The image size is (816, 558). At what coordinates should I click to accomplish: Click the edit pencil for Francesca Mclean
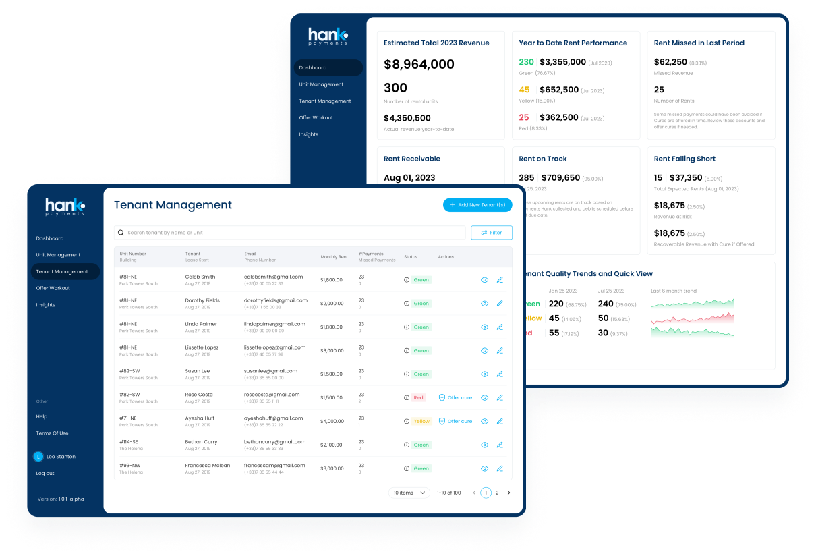pos(500,468)
